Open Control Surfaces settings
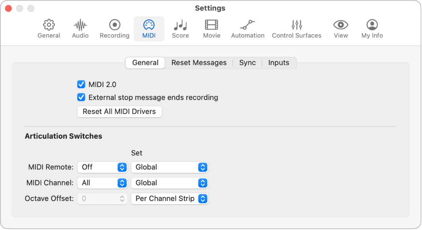The height and width of the screenshot is (230, 422). click(x=296, y=28)
